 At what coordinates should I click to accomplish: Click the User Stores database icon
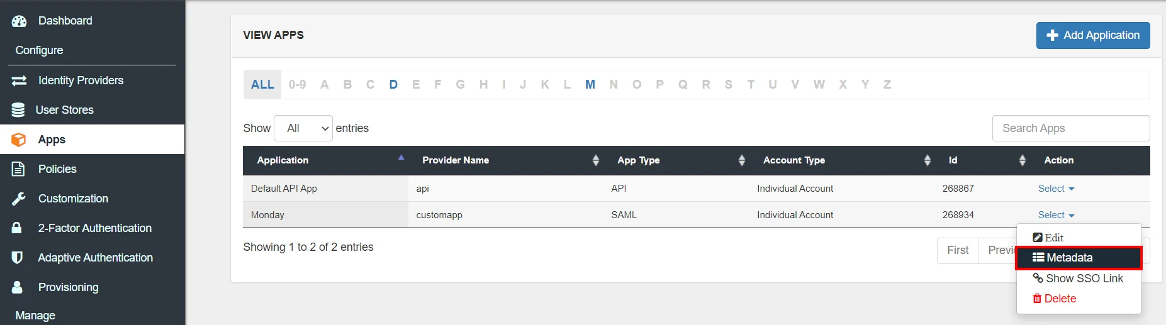[18, 110]
